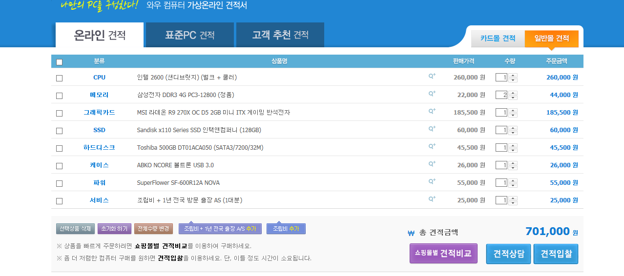This screenshot has width=624, height=276.
Task: Click the magnifier icon in the CPU row
Action: pos(432,76)
